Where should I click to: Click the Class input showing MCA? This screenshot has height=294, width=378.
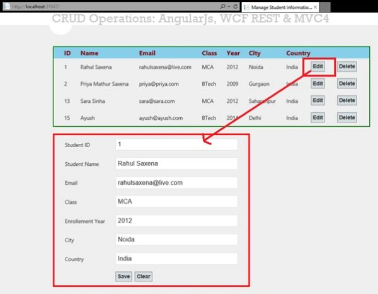(176, 201)
